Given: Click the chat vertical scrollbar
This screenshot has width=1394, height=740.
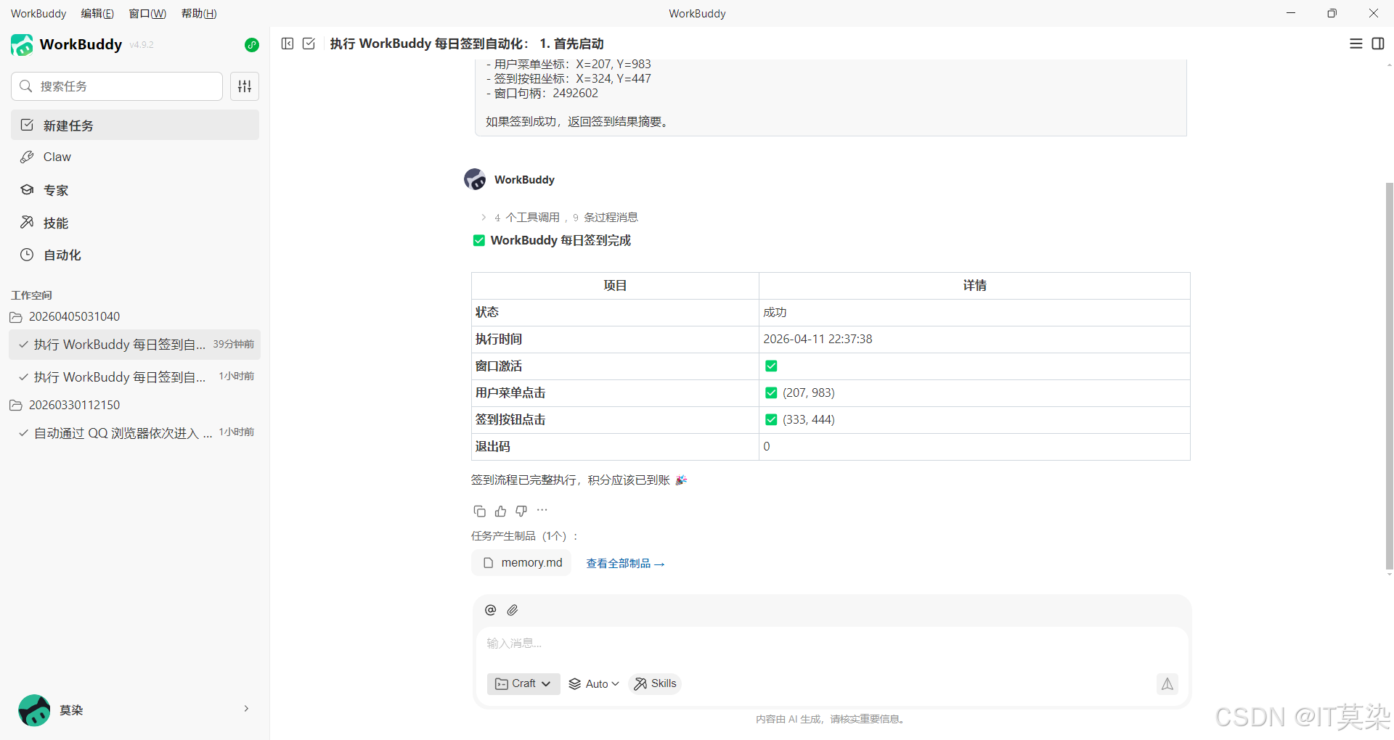Looking at the screenshot, I should tap(1389, 376).
